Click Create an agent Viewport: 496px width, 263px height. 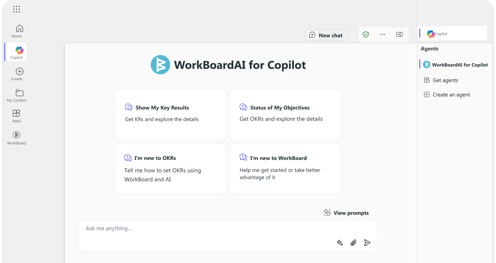click(446, 95)
